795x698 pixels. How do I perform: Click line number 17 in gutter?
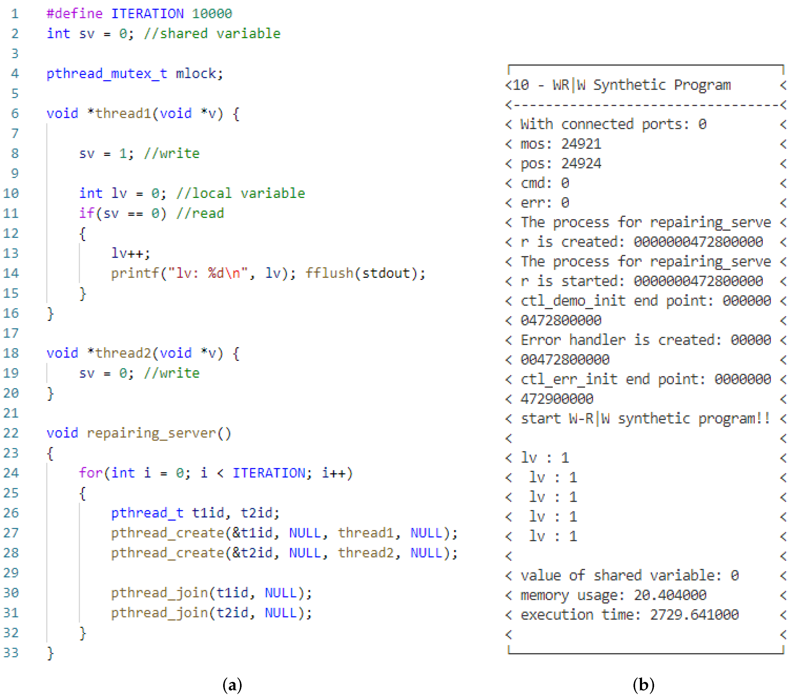[11, 333]
